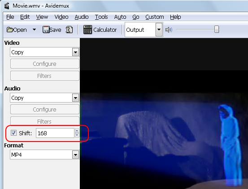Click the Audio Configure button

coord(45,109)
